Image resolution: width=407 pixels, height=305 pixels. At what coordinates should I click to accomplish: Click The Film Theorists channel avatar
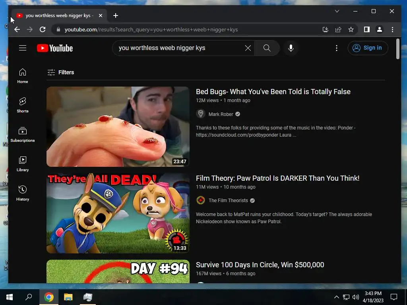click(x=201, y=201)
